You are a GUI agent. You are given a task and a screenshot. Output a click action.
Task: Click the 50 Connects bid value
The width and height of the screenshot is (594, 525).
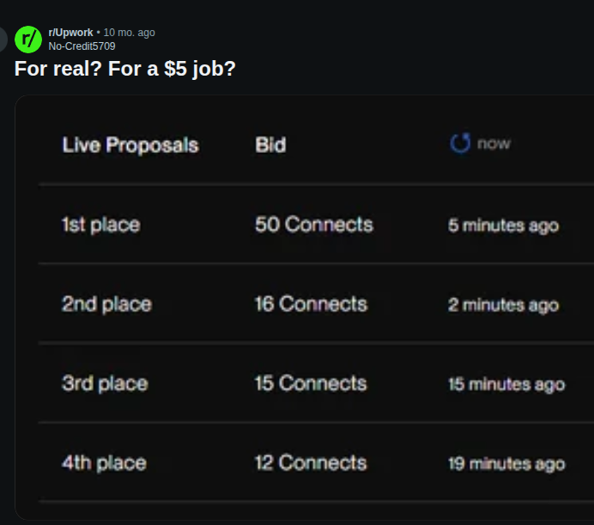click(x=314, y=224)
